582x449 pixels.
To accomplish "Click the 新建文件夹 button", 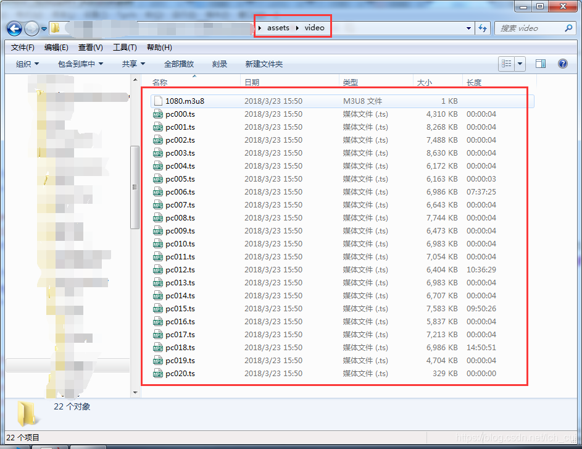I will (264, 64).
